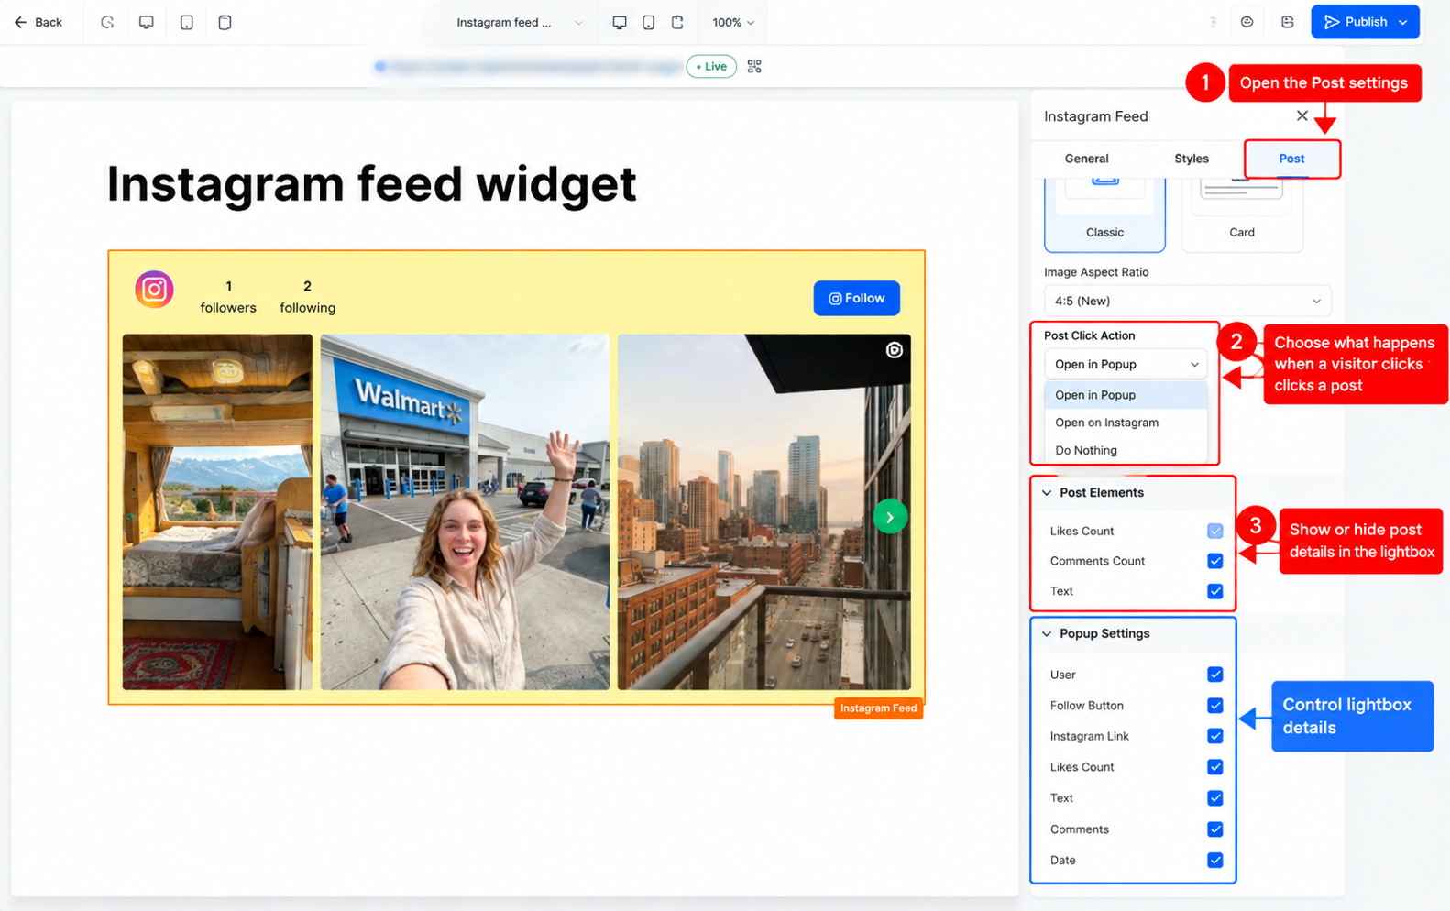Screen dimensions: 1450x911
Task: Choose the Do Nothing option
Action: (x=1126, y=450)
